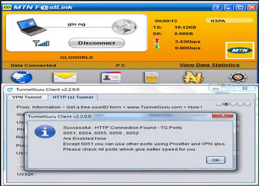Click OK in the TunnelGuru dialog

(216, 160)
